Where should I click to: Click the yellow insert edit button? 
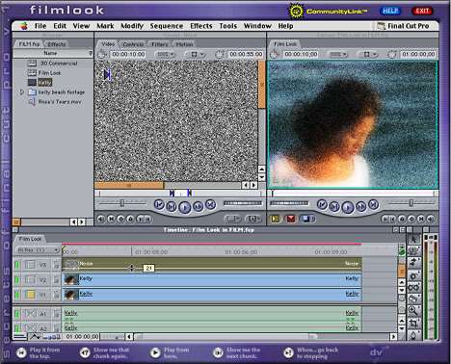276,219
